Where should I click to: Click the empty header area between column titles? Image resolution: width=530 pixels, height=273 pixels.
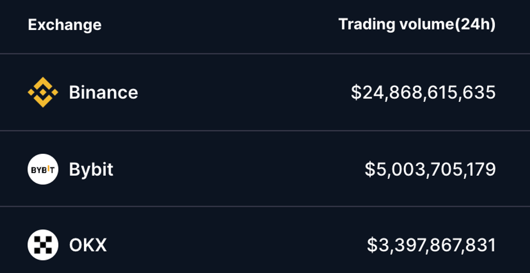[x=217, y=25]
